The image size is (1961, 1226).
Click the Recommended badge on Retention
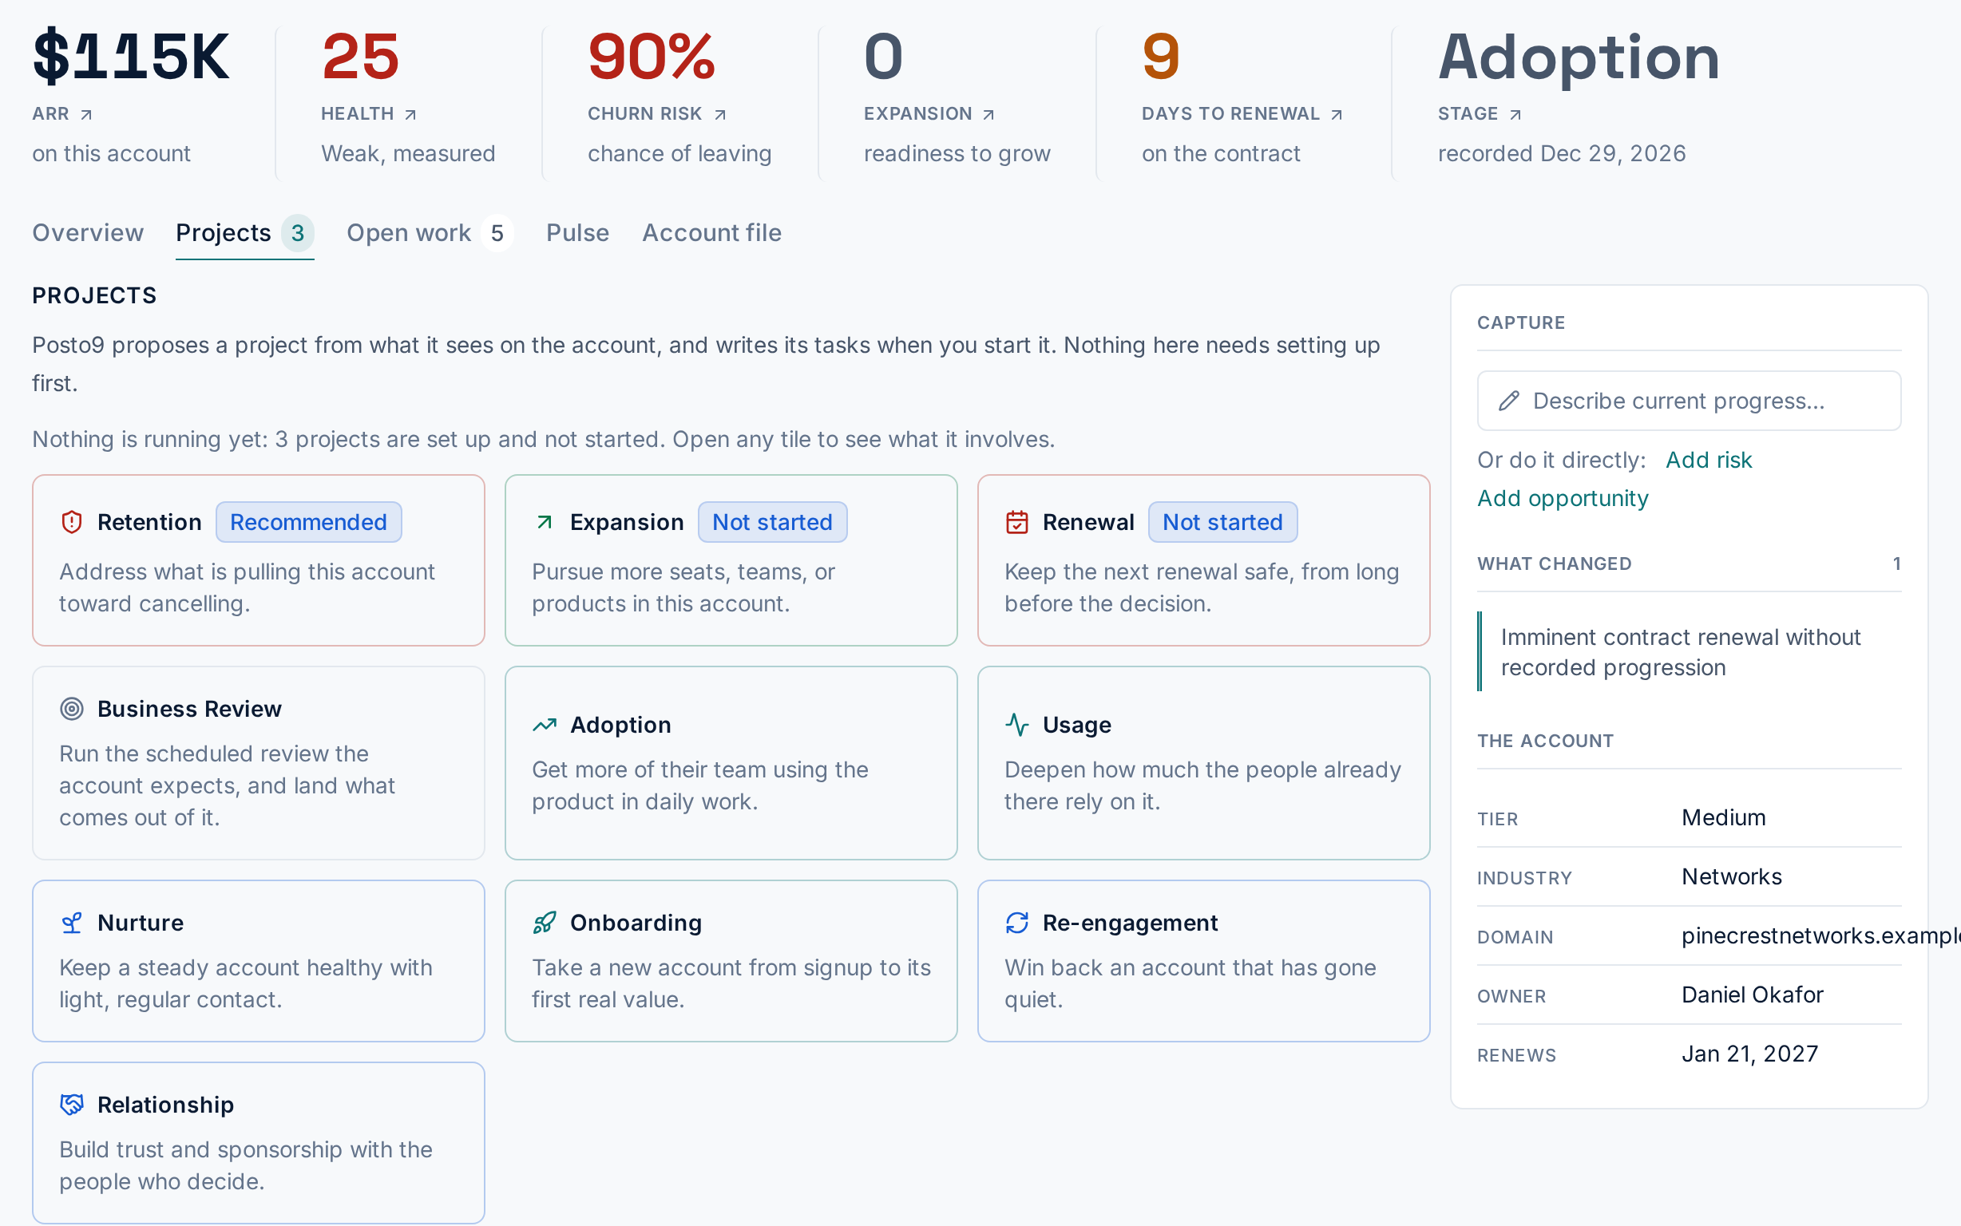click(309, 522)
